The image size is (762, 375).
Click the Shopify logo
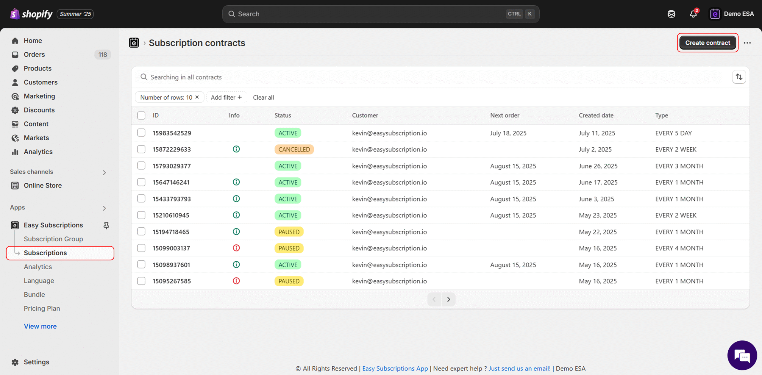[x=31, y=14]
